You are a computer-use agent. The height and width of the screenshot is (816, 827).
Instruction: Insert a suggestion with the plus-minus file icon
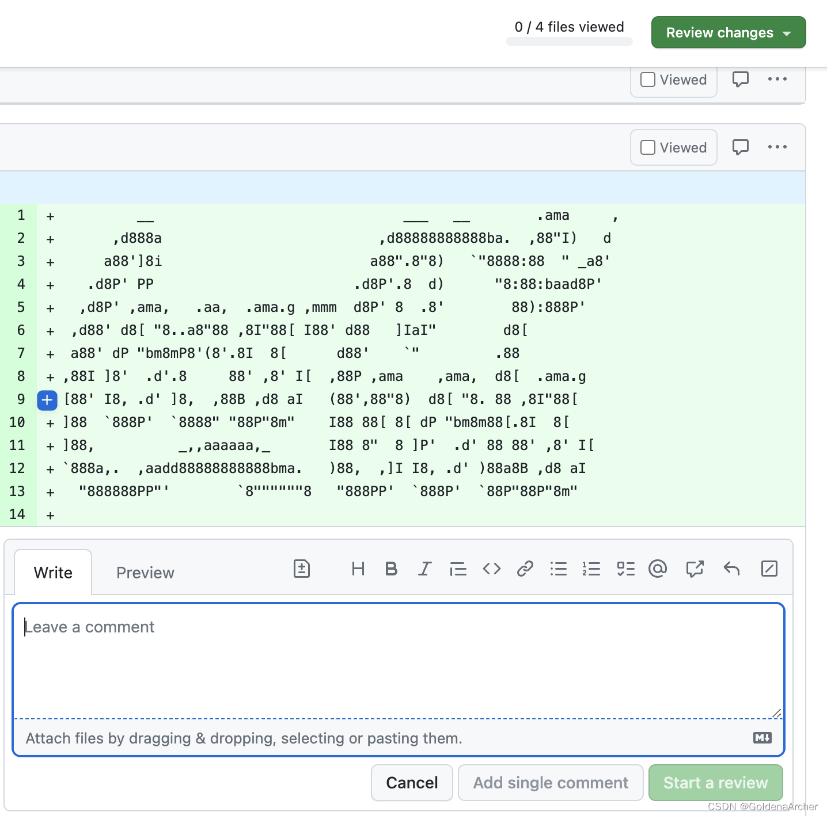click(x=302, y=569)
